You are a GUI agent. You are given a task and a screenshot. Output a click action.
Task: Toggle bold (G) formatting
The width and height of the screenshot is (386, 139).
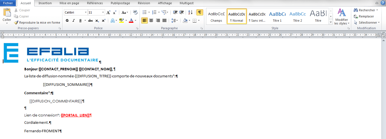click(x=67, y=21)
